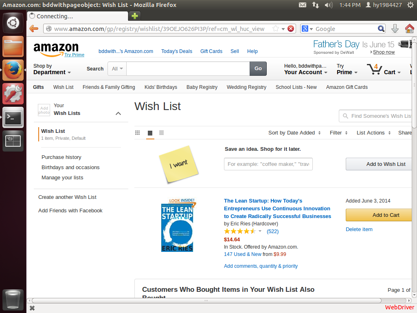417x313 pixels.
Task: Open the Wish List navigation tab
Action: (x=63, y=87)
